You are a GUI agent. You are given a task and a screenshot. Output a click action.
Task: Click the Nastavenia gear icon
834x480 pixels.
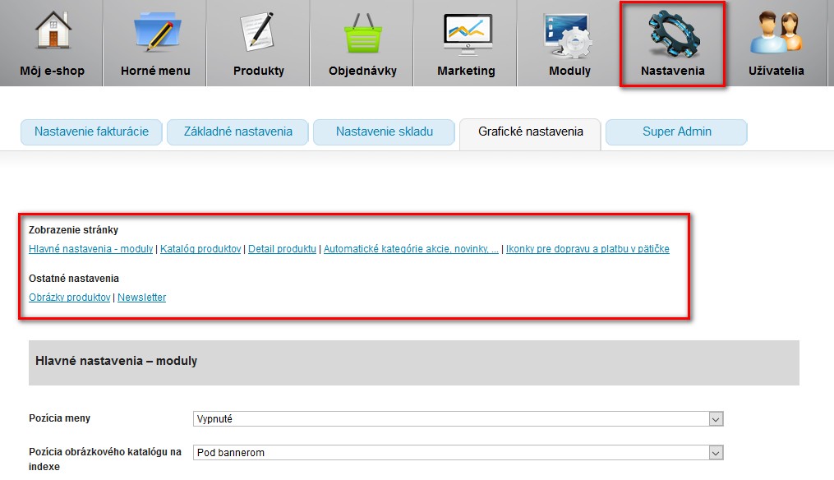click(x=672, y=33)
